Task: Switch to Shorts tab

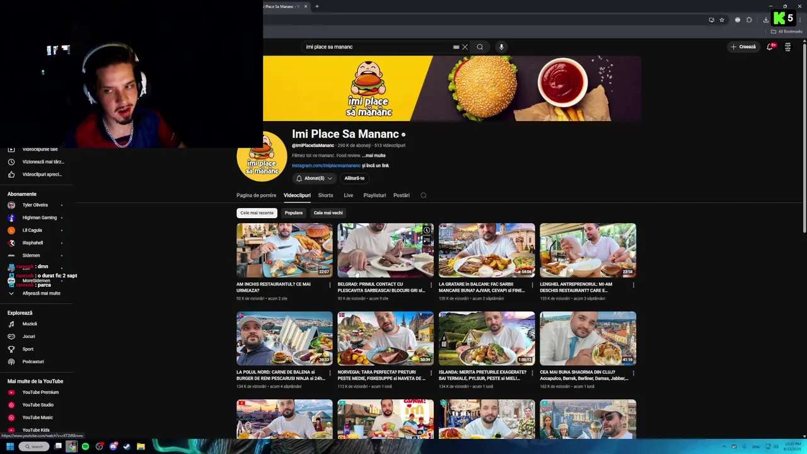Action: [x=325, y=195]
